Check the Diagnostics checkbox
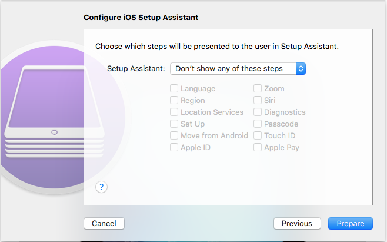 click(258, 112)
